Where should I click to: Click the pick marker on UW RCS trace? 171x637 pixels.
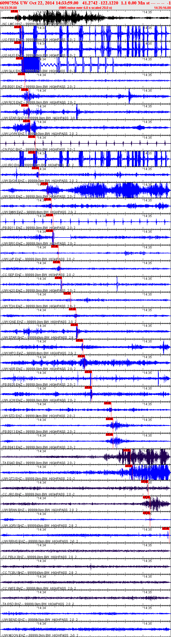pyautogui.click(x=25, y=90)
